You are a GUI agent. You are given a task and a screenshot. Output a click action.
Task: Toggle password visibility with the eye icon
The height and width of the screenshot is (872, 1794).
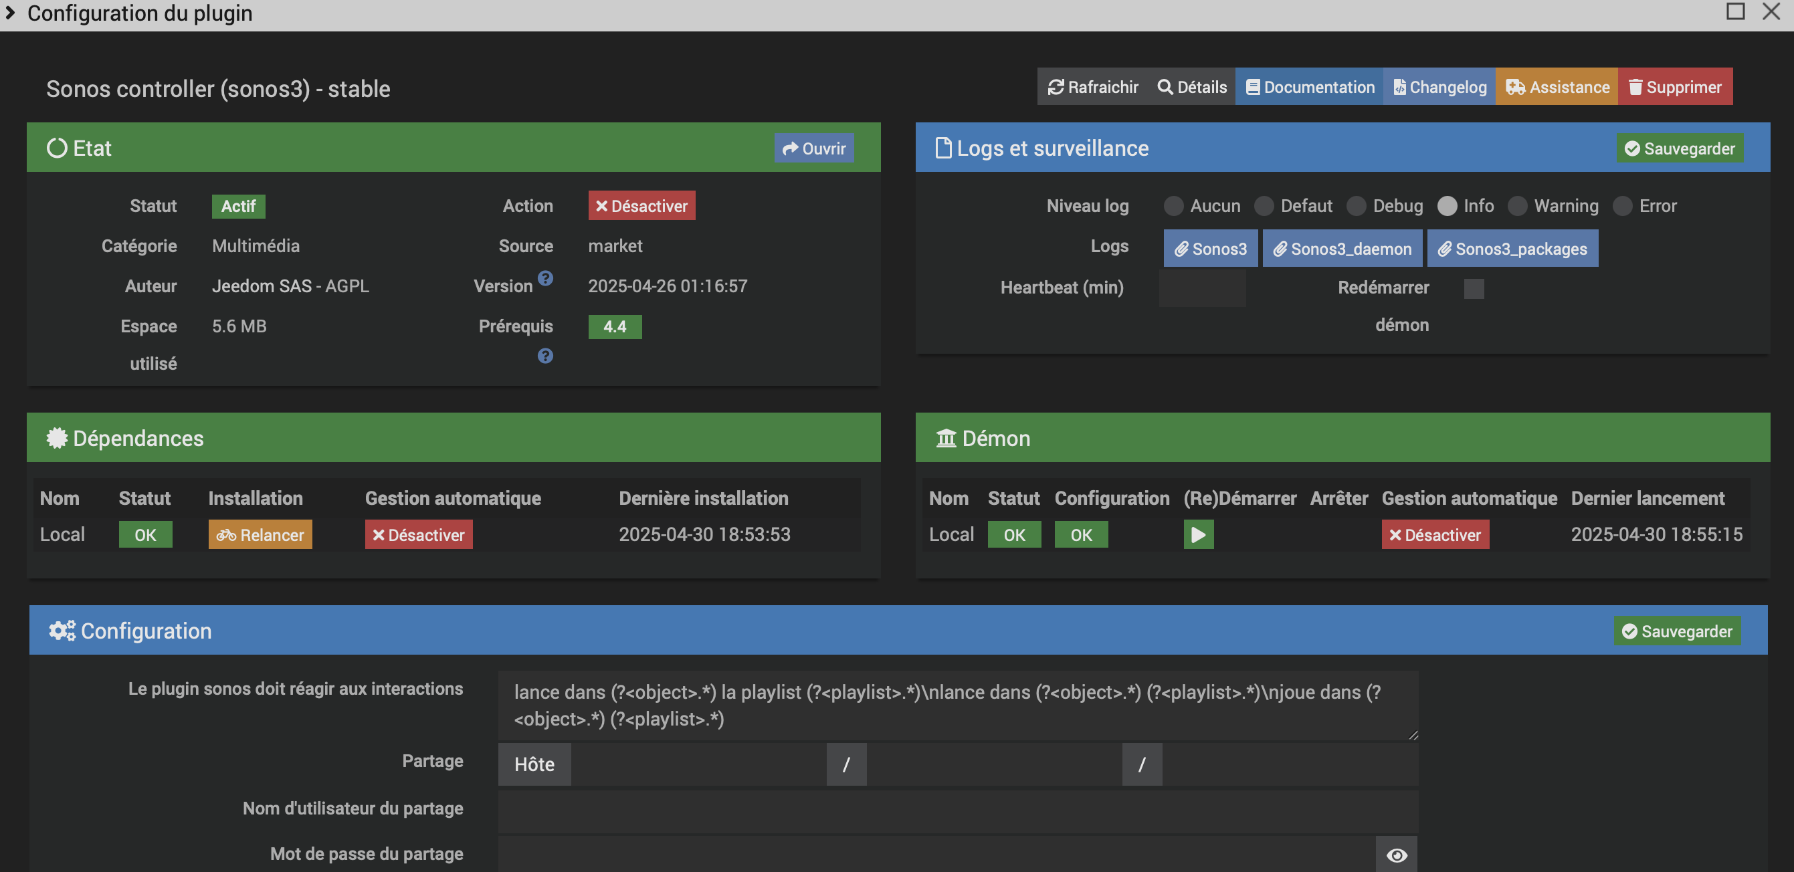[x=1397, y=855]
